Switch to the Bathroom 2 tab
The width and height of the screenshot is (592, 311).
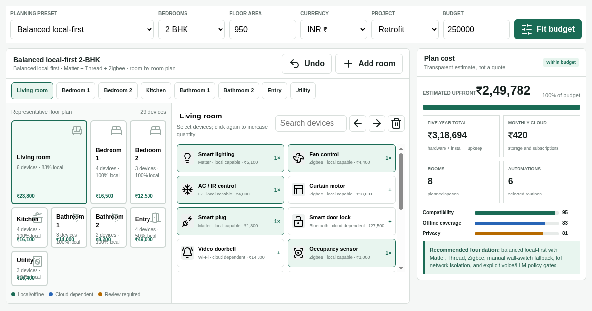(x=238, y=91)
